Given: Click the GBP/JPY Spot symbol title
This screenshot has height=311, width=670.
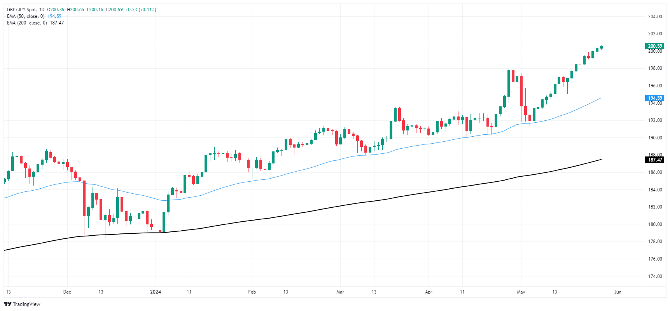Looking at the screenshot, I should [x=22, y=10].
